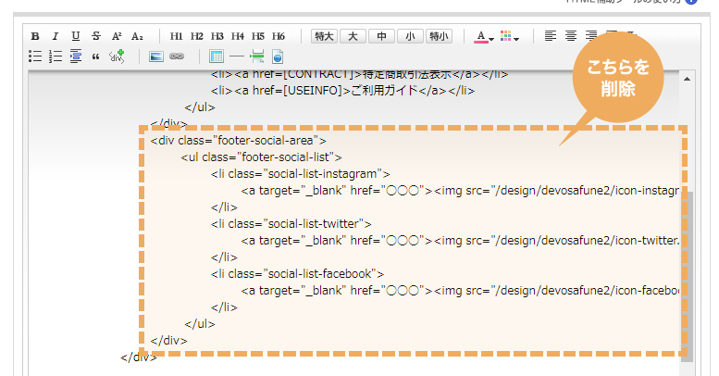Insert a bulleted list
The image size is (719, 376).
[35, 56]
